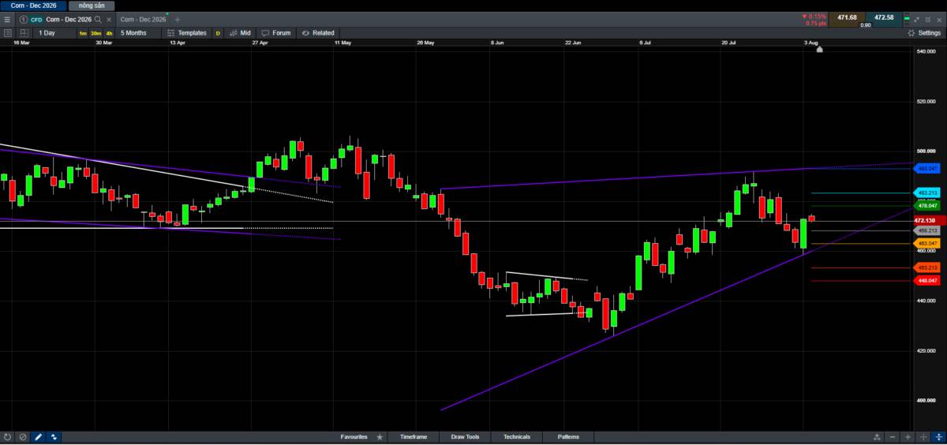Open the Templates menu
Viewport: 947px width, 445px height.
(187, 33)
